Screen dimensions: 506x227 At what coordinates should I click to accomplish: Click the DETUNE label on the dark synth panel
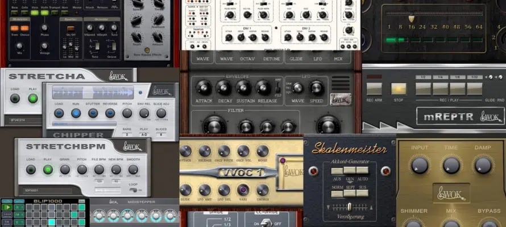271,59
